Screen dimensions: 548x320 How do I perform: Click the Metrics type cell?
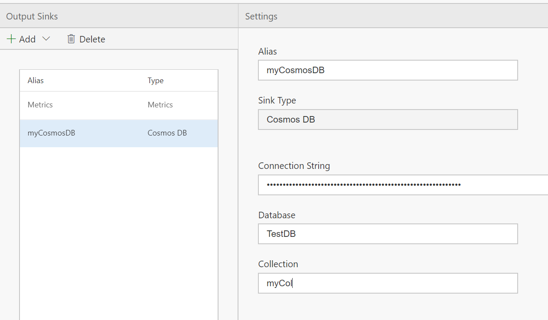pyautogui.click(x=160, y=105)
